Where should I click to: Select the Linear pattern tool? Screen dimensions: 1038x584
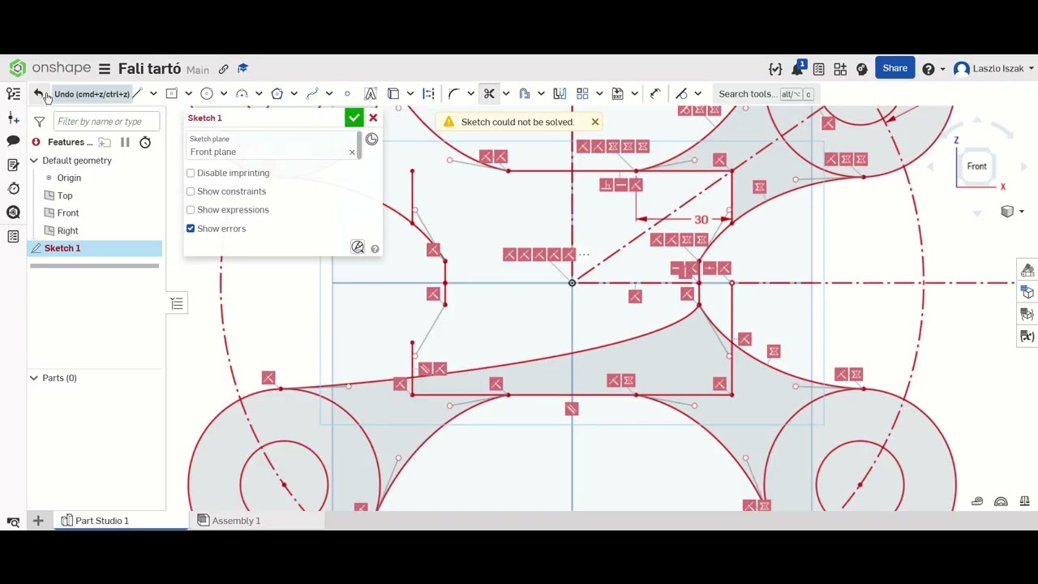(582, 94)
